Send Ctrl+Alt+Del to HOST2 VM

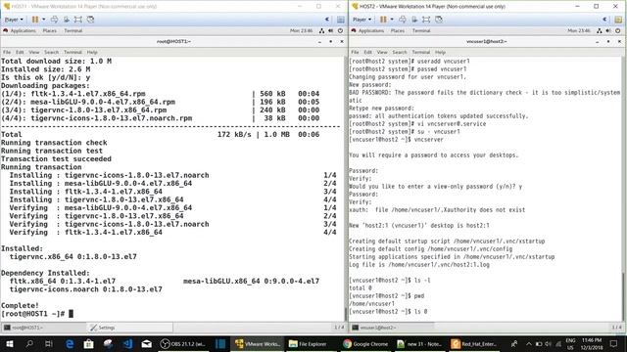coord(403,20)
